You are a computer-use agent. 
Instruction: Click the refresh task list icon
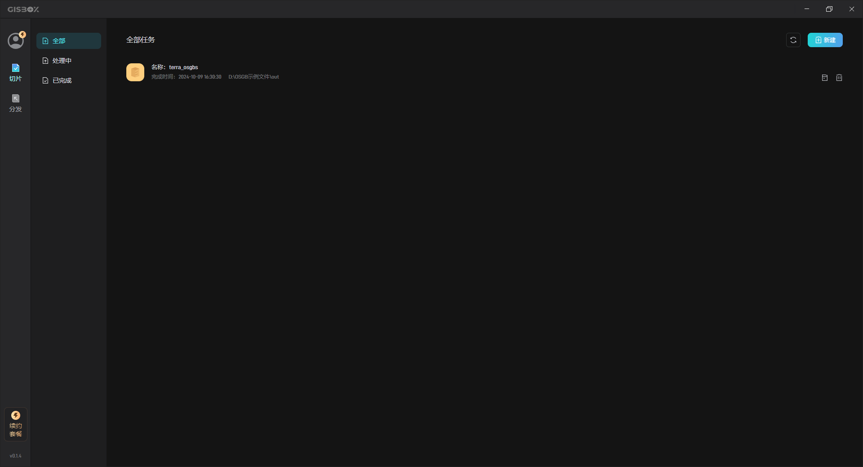coord(793,40)
